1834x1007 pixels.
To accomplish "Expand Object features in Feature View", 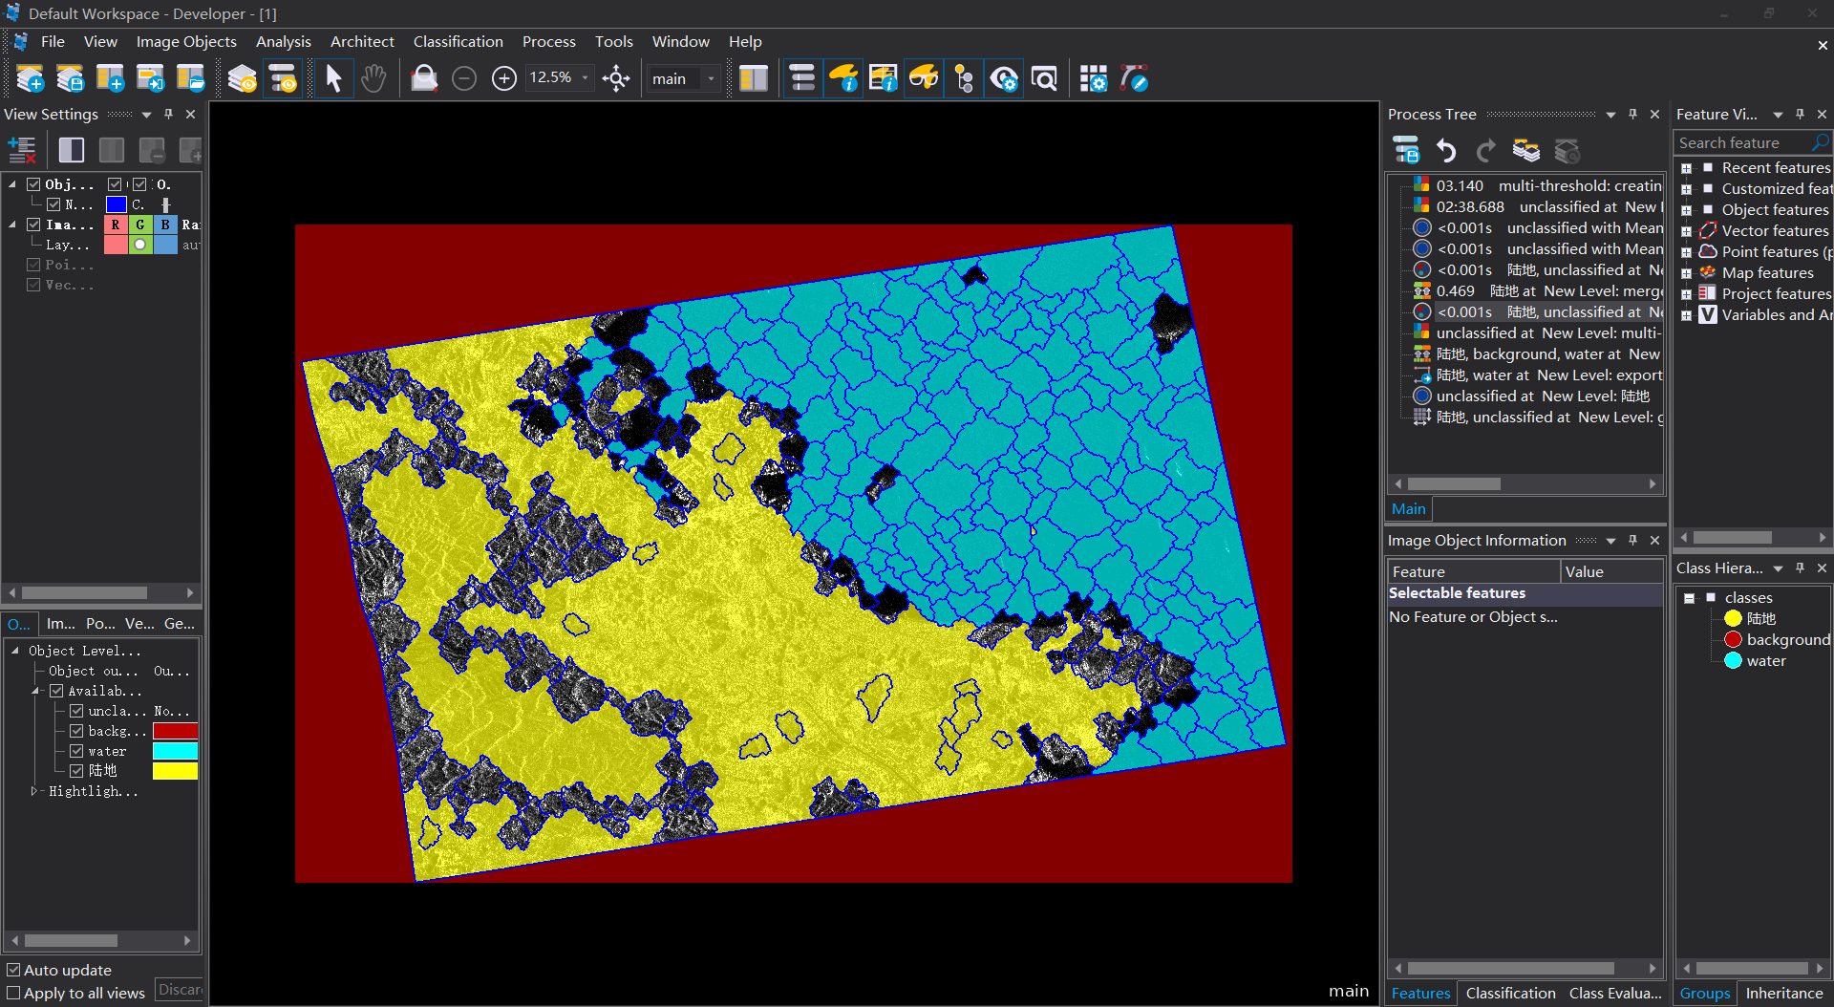I will click(1686, 210).
